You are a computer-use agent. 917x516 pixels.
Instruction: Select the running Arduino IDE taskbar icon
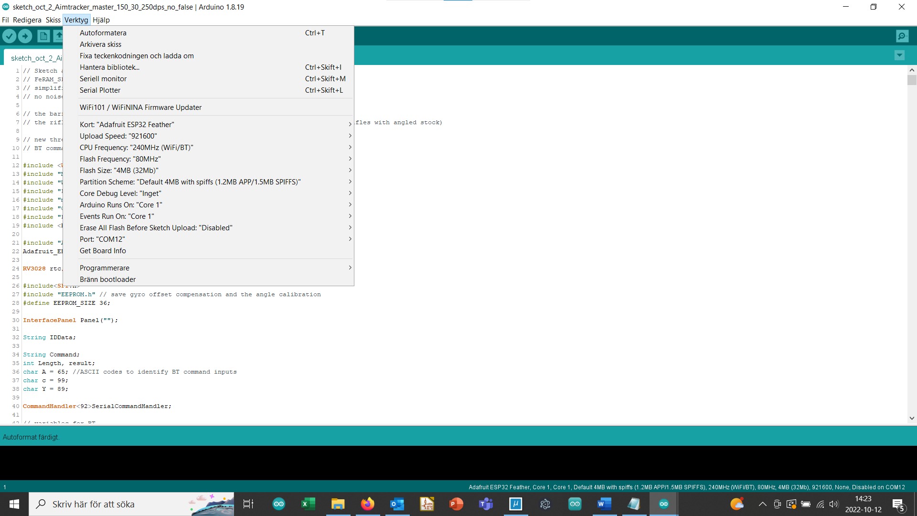click(x=664, y=504)
